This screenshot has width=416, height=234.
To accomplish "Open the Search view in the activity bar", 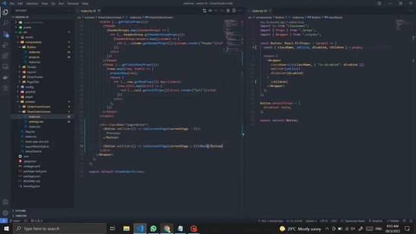I will [x=5, y=23].
